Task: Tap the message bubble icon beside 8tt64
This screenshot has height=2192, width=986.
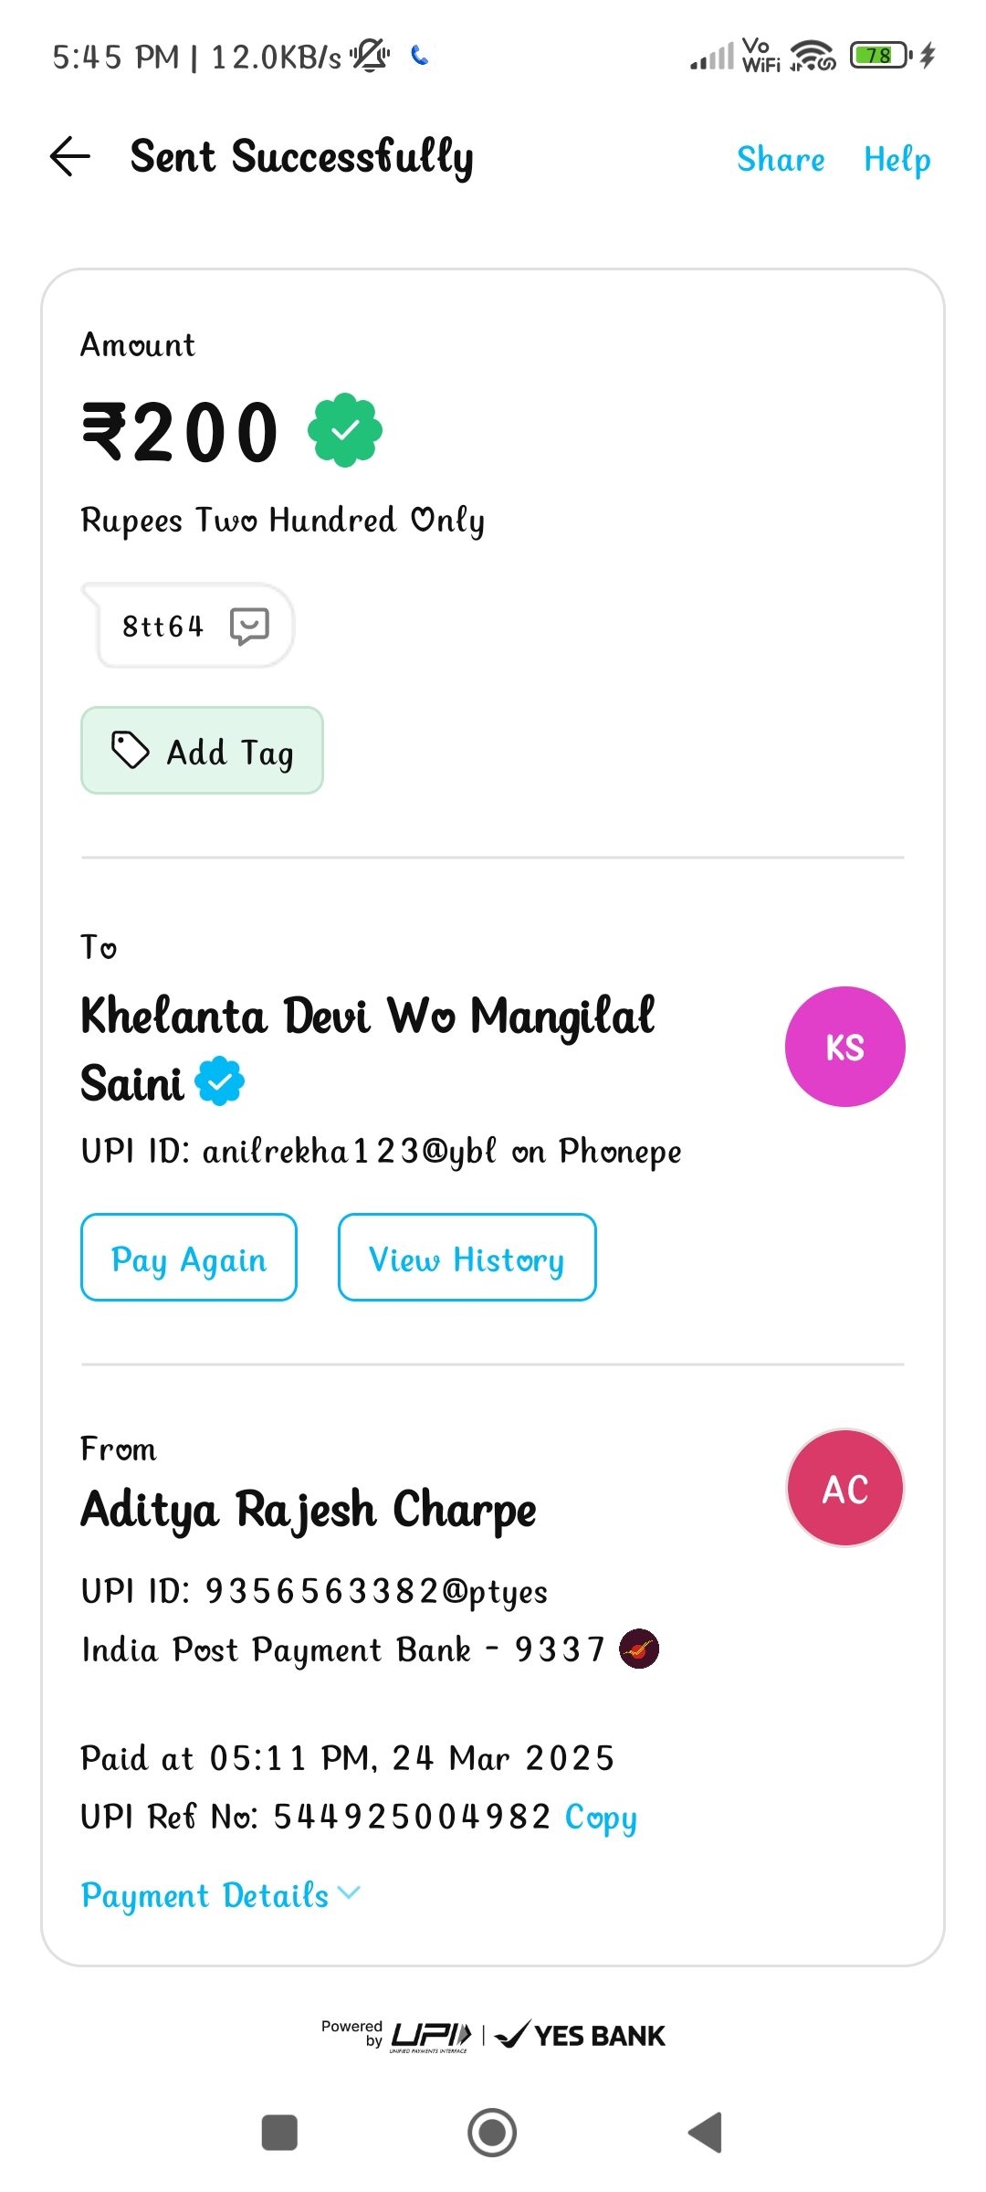Action: tap(249, 627)
